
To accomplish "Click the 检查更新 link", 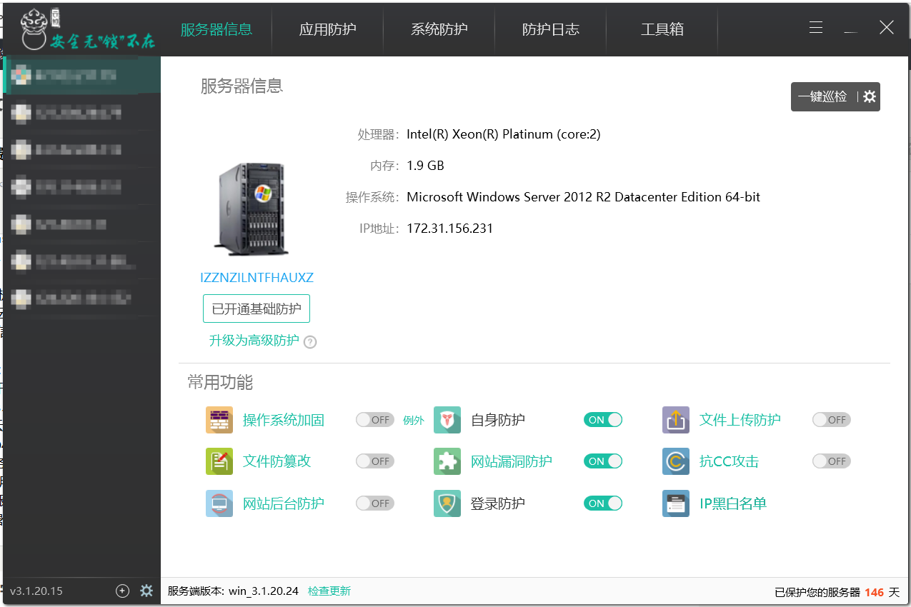I will click(x=329, y=591).
